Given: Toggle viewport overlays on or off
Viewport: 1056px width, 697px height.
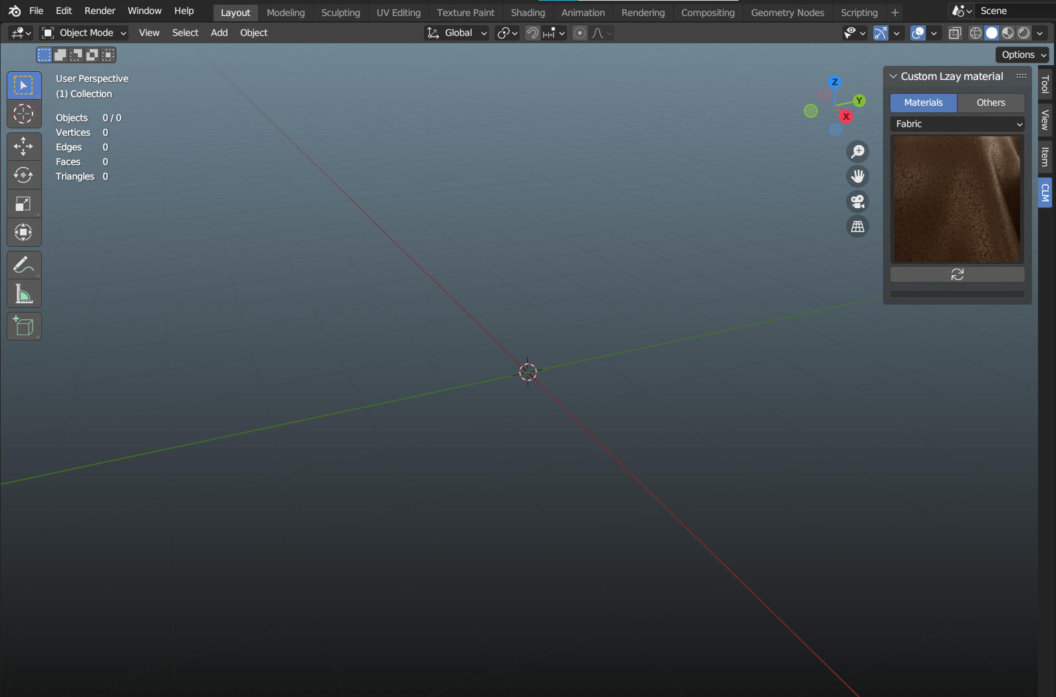Looking at the screenshot, I should click(918, 33).
